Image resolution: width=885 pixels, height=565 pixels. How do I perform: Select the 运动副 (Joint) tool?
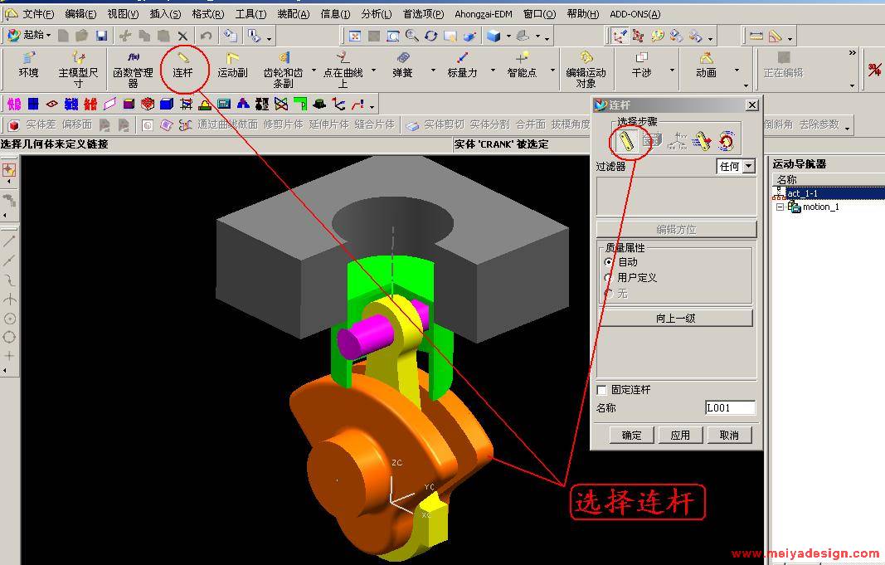232,66
